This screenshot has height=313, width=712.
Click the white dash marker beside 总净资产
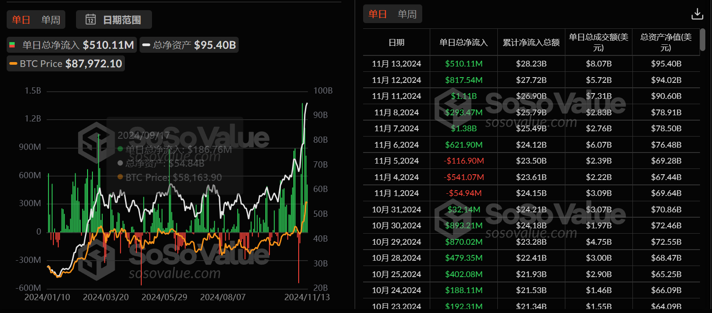coord(146,45)
